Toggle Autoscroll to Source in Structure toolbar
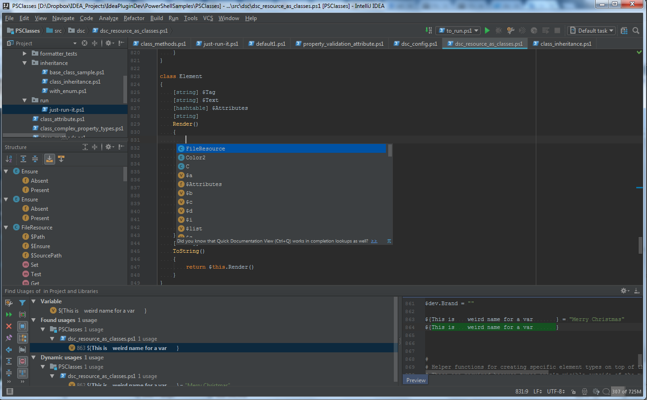The width and height of the screenshot is (647, 400). point(49,159)
